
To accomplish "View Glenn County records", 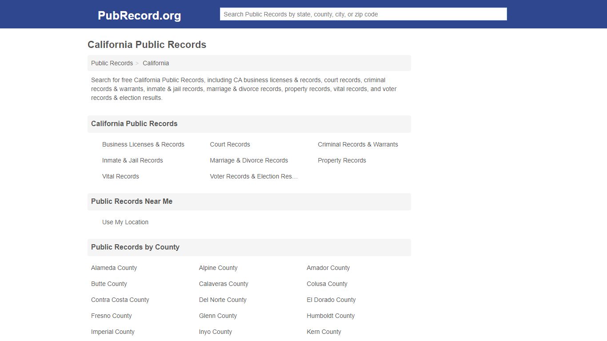I will tap(218, 316).
